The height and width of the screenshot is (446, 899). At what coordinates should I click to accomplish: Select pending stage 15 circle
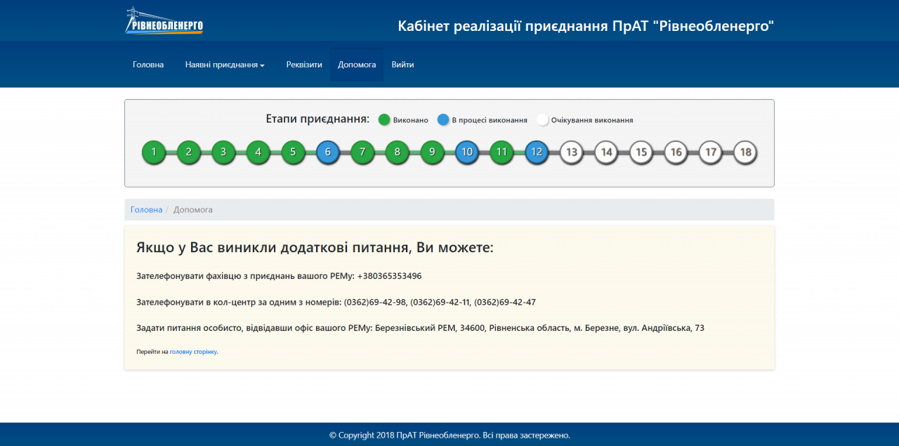pos(641,152)
